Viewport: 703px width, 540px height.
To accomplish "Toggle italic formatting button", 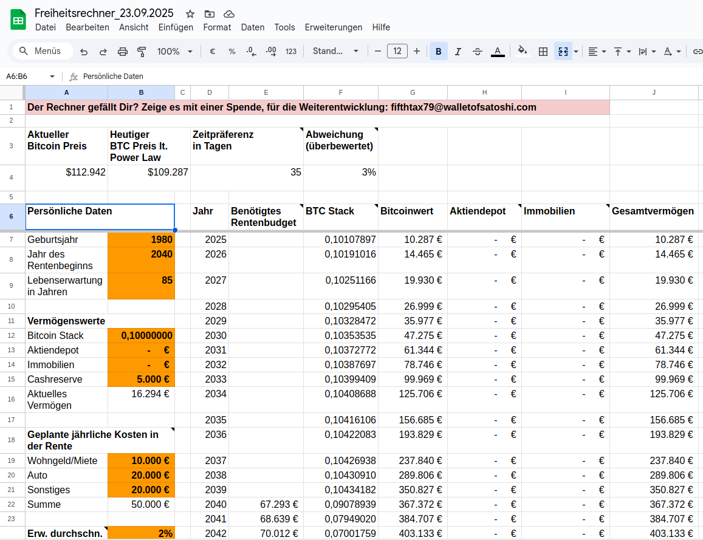I will coord(458,52).
